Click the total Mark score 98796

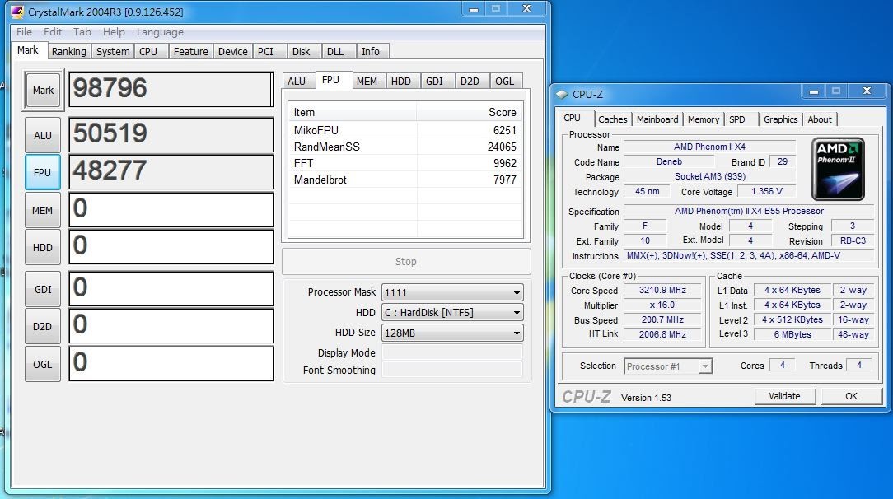point(171,89)
